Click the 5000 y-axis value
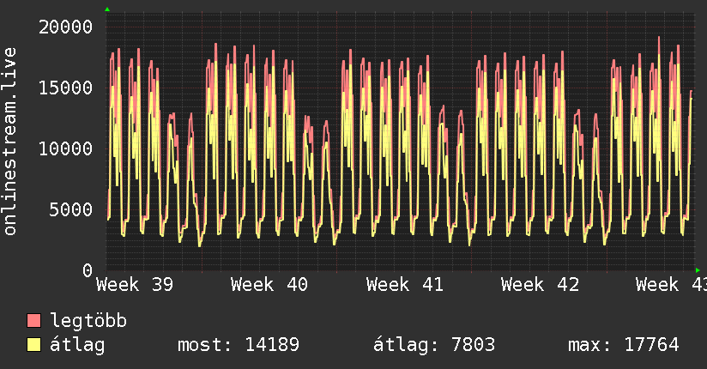Screen dimensions: 707x369 coord(71,209)
